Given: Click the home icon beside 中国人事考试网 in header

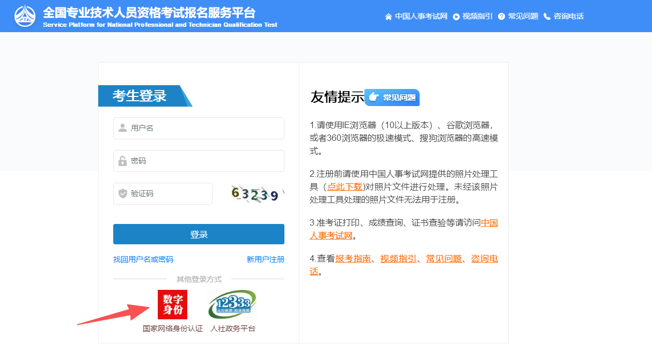Looking at the screenshot, I should [x=389, y=17].
